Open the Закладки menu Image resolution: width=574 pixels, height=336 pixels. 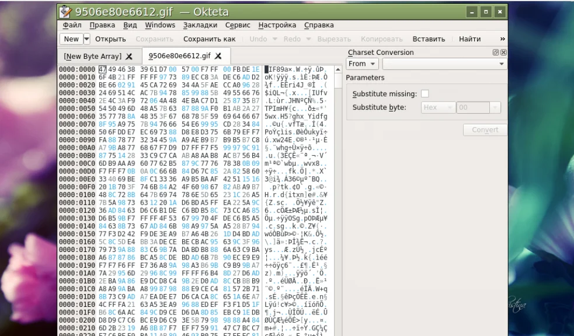pyautogui.click(x=200, y=25)
